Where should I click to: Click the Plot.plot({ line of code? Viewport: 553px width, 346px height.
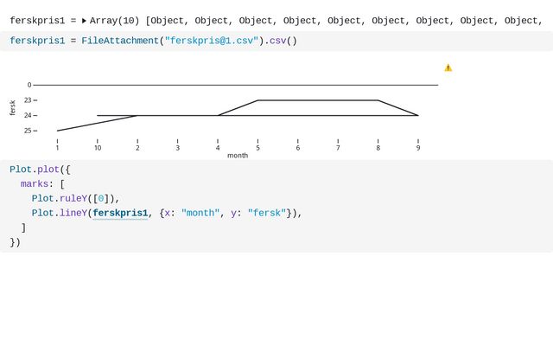coord(40,170)
